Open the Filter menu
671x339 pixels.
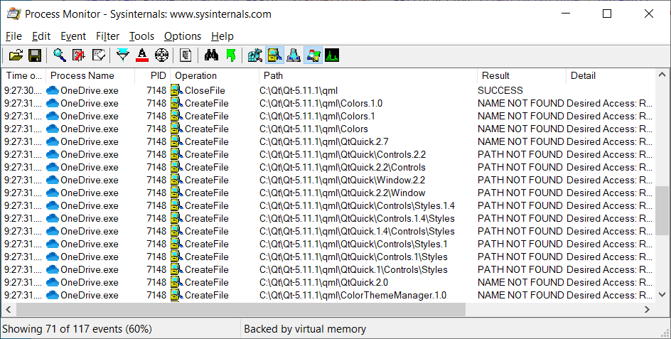(107, 36)
